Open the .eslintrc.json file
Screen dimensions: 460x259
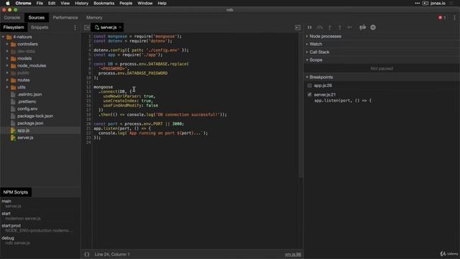pos(29,94)
